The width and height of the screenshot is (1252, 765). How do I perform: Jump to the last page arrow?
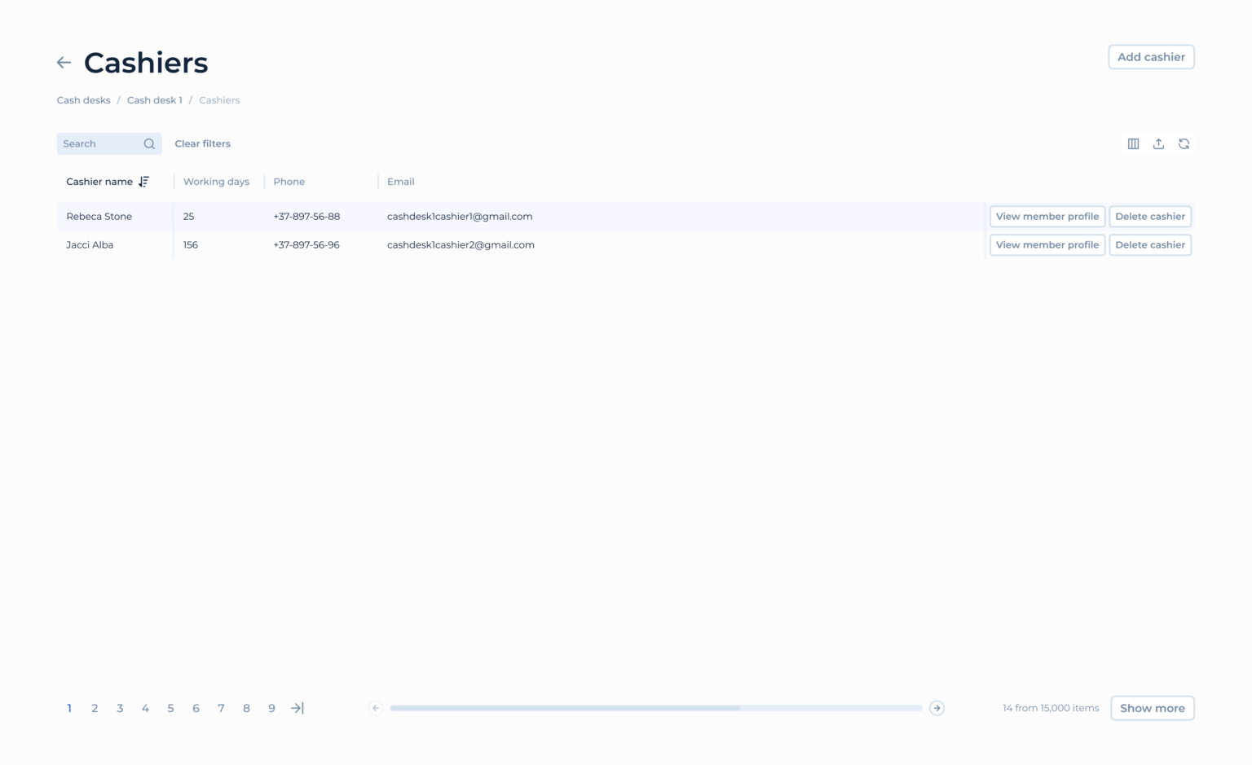point(298,708)
